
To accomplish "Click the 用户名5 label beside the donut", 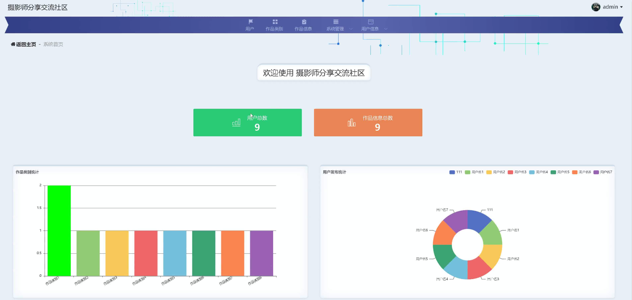I will (x=422, y=259).
